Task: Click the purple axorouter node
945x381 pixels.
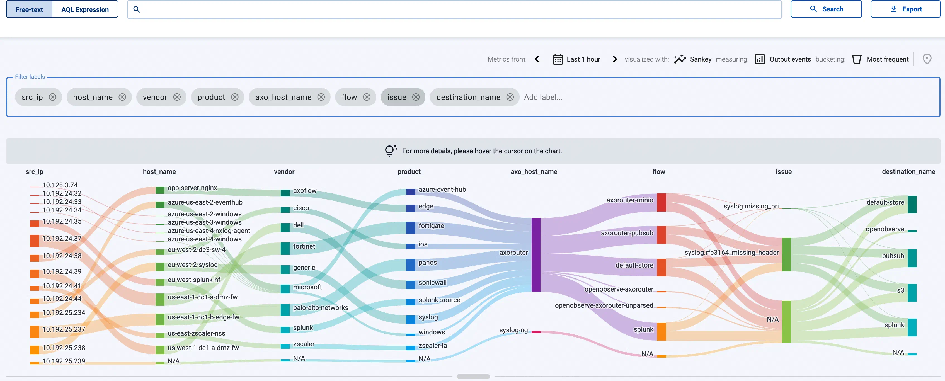Action: pyautogui.click(x=535, y=254)
